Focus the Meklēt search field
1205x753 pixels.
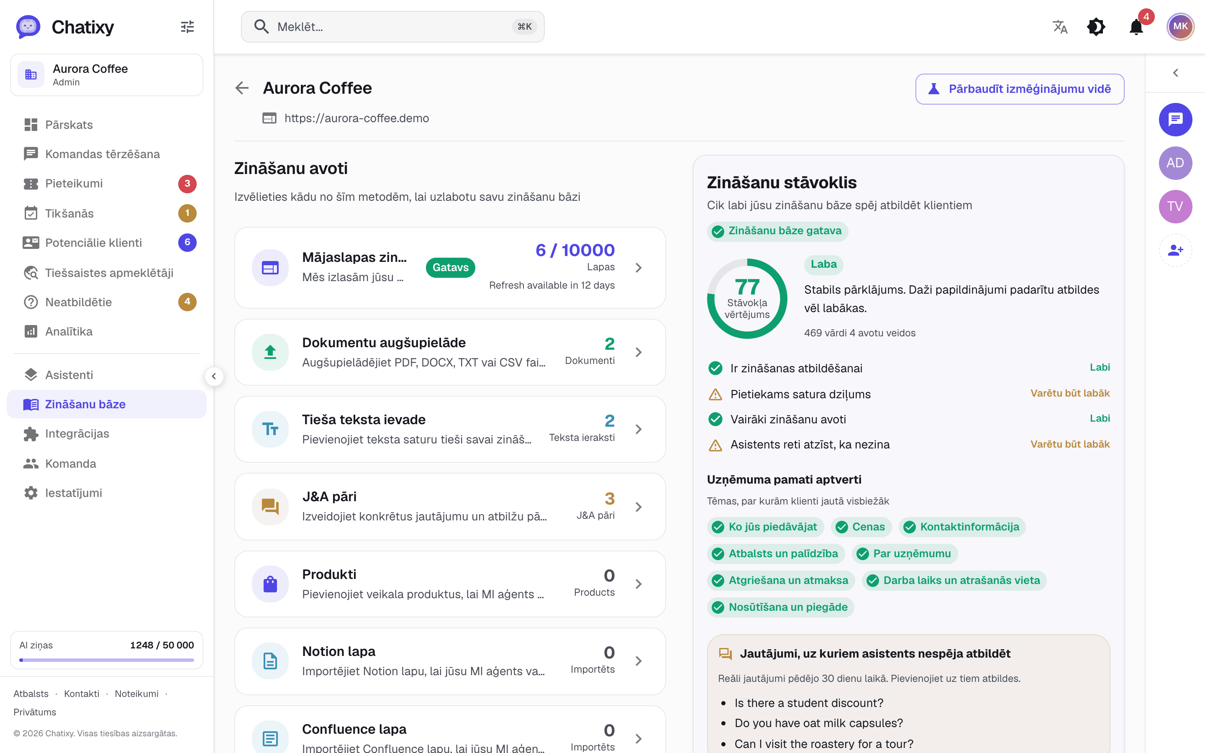(392, 27)
